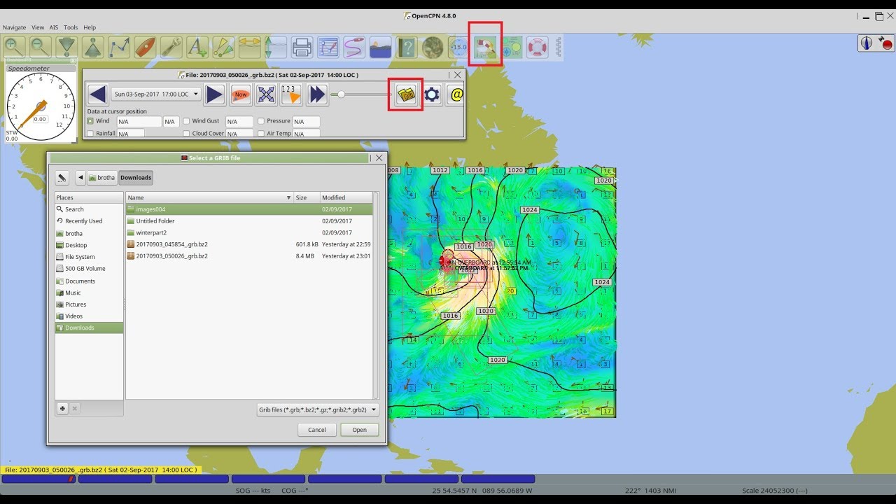Enable the Cloud Cover checkbox

(186, 133)
